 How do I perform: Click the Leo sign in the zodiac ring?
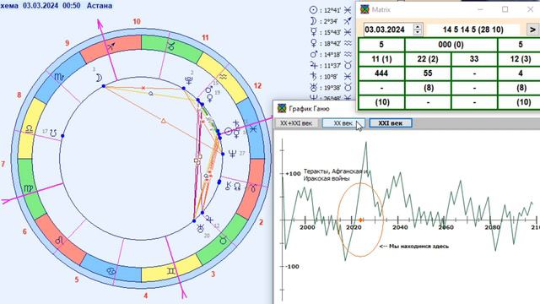click(59, 240)
